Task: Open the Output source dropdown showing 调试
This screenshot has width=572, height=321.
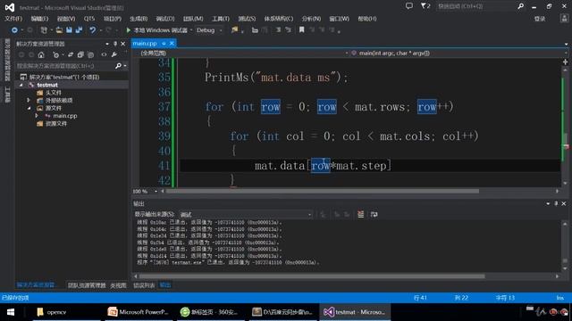Action: tap(246, 214)
